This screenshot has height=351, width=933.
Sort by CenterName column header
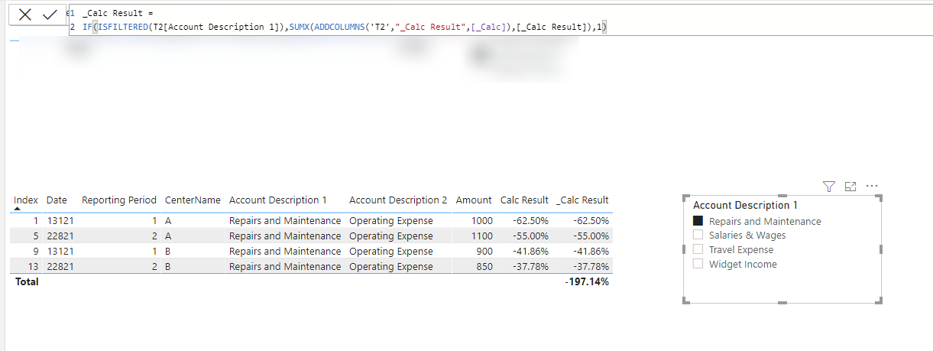(x=193, y=200)
